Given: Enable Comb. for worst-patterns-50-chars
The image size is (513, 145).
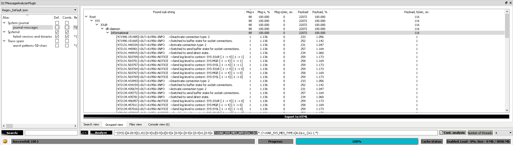Looking at the screenshot, I should pos(67,46).
